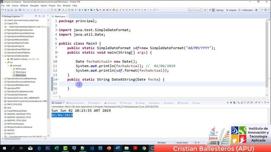Switch to the Remote Systems tab
This screenshot has height=152, width=271.
coord(75,103)
